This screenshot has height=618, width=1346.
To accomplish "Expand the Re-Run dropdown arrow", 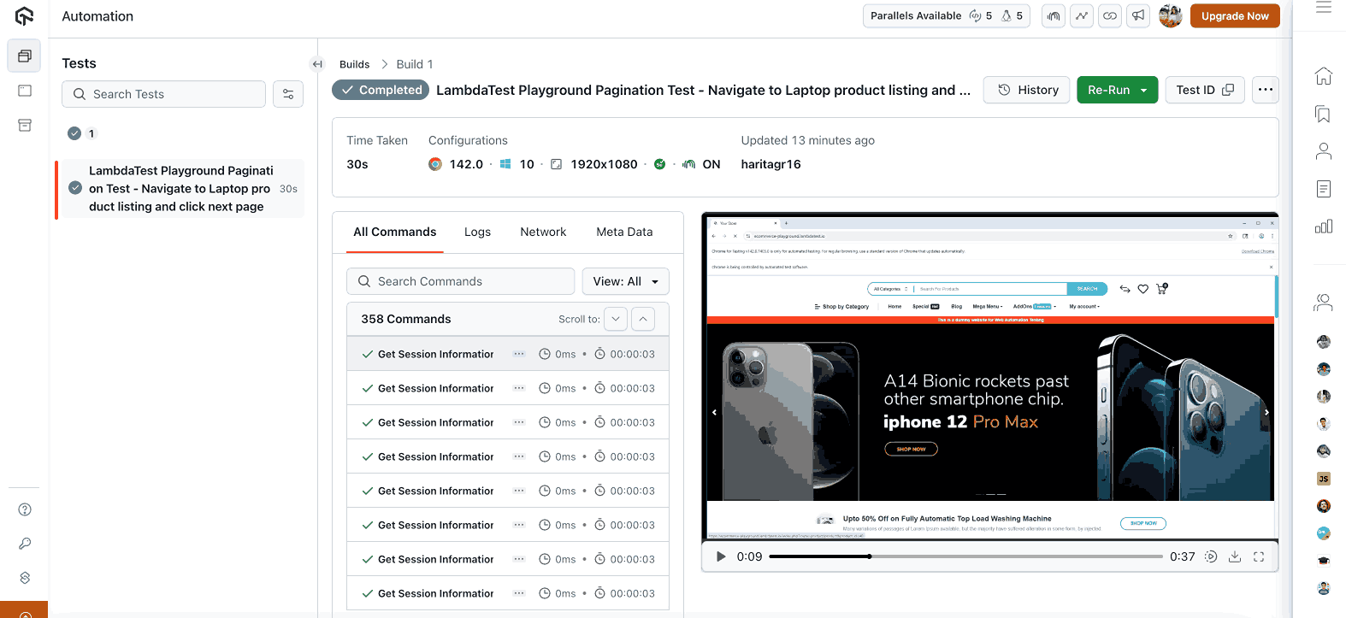I will point(1144,90).
